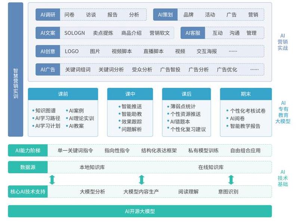Screen dimensions: 299x224
Task: Click the 核心AI技术支持 label
Action: pyautogui.click(x=28, y=192)
